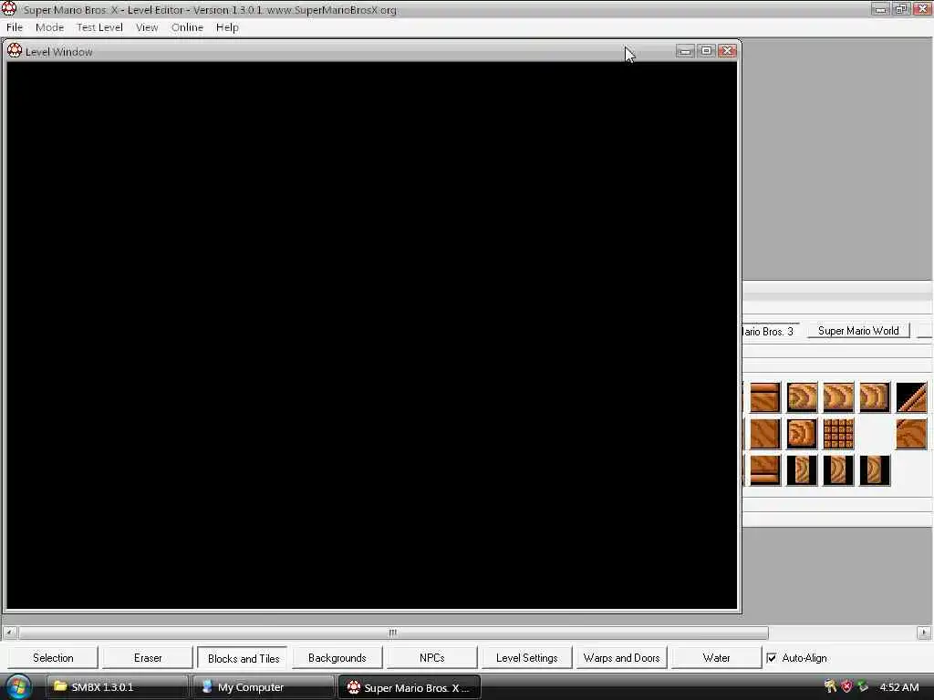
Task: Toggle the Auto-Align checkbox
Action: pos(772,658)
